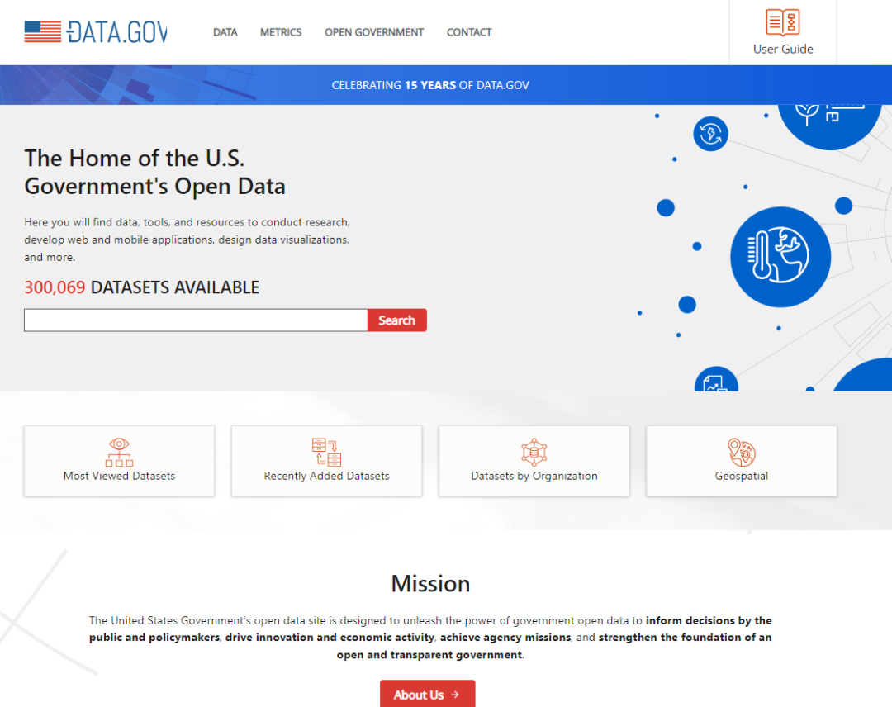Open the CONTACT menu item
This screenshot has height=707, width=892.
[469, 32]
